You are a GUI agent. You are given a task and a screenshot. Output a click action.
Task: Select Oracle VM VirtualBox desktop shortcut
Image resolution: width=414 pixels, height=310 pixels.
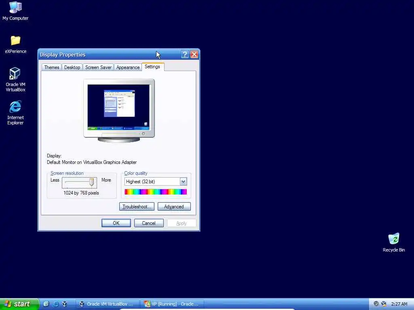(15, 80)
